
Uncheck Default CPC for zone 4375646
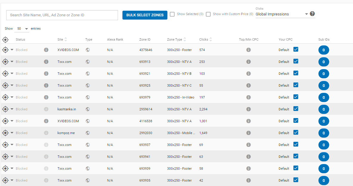click(296, 49)
